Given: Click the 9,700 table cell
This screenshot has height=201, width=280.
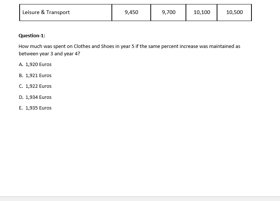Looking at the screenshot, I should coord(169,13).
